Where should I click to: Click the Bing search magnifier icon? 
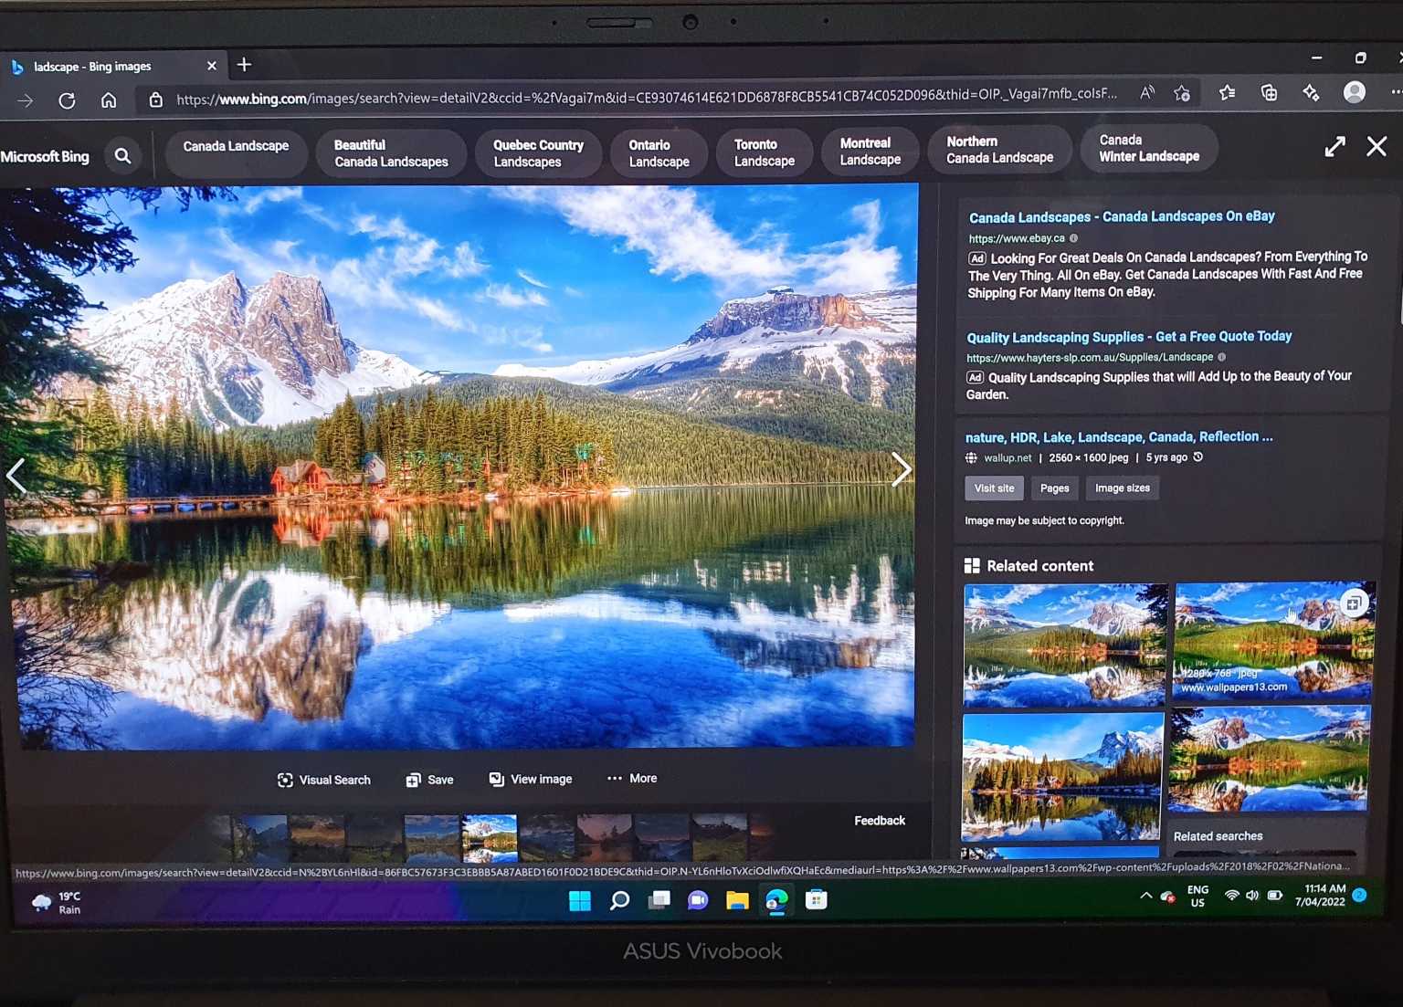[123, 155]
